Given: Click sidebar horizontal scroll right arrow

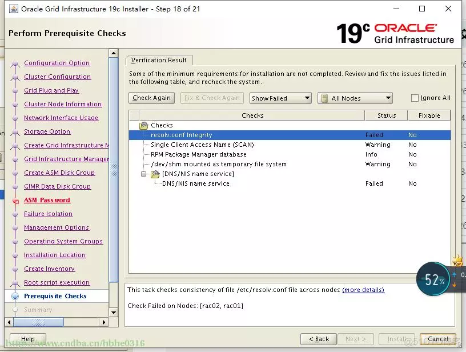Looking at the screenshot, I should (x=103, y=322).
